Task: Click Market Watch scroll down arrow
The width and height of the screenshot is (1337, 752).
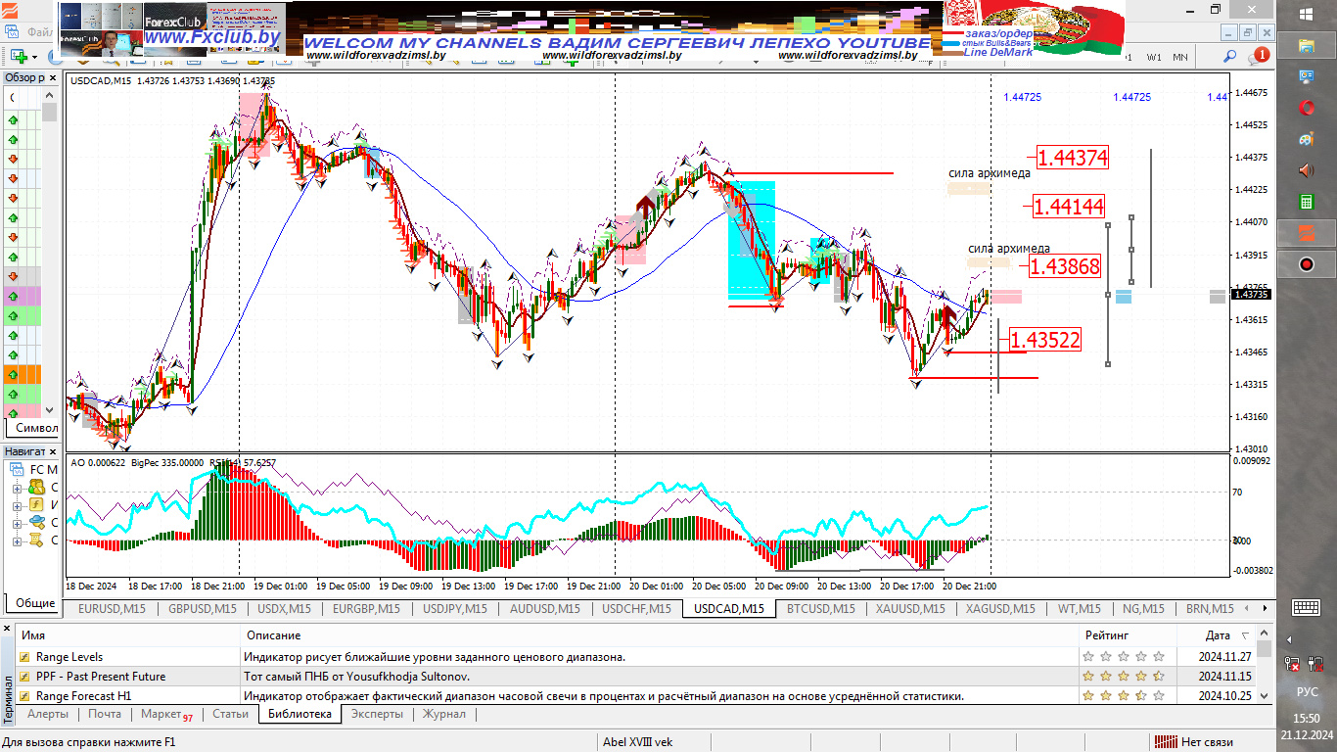Action: pyautogui.click(x=50, y=410)
